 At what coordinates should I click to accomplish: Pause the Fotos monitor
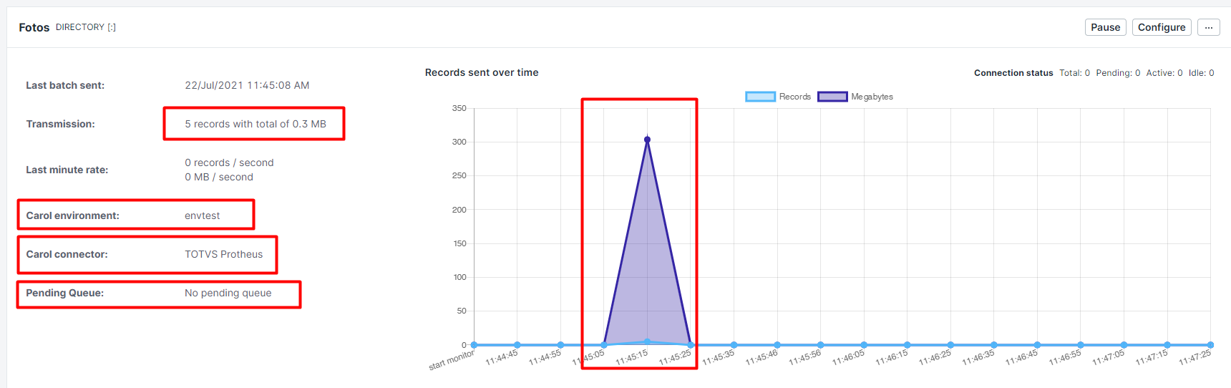(1105, 27)
